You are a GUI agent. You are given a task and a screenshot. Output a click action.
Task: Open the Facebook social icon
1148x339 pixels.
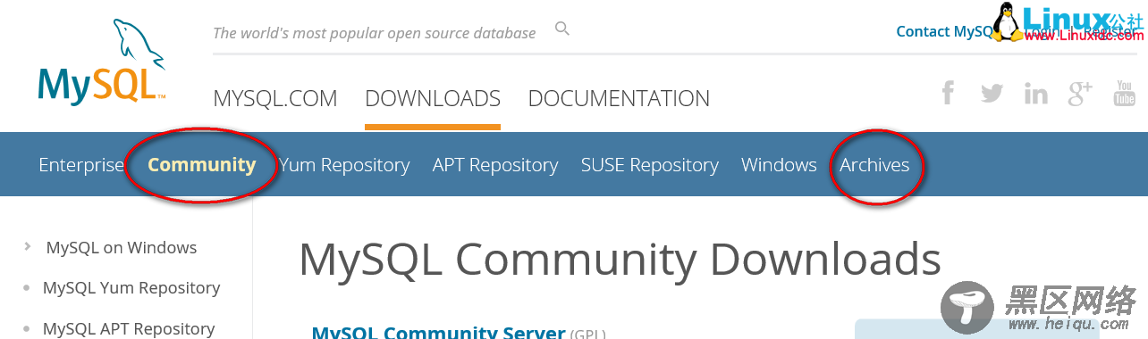click(948, 93)
